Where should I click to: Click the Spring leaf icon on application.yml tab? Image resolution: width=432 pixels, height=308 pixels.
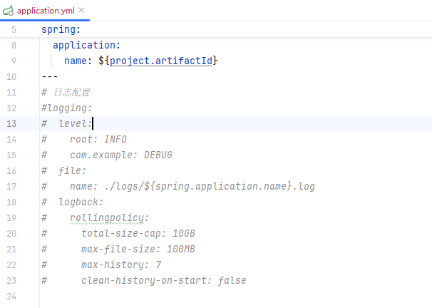pyautogui.click(x=9, y=11)
